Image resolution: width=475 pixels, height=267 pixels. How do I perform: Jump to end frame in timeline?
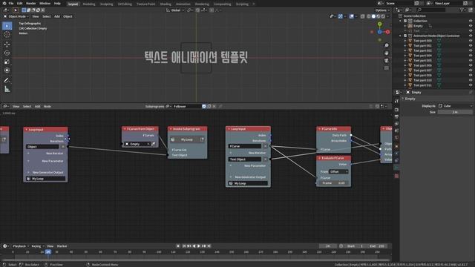click(x=209, y=246)
